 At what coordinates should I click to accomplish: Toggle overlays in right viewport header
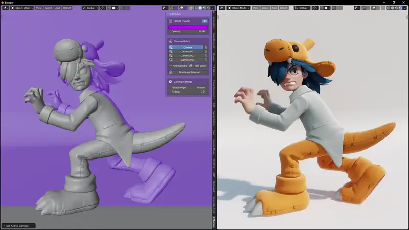pyautogui.click(x=374, y=8)
